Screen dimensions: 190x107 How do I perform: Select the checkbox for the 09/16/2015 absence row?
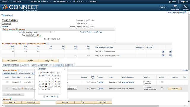click(7, 82)
